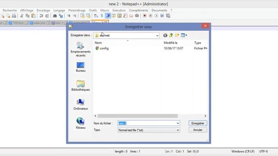The image size is (278, 156).
Task: Click the right arrow of horizontal scrollbar
Action: click(x=205, y=116)
